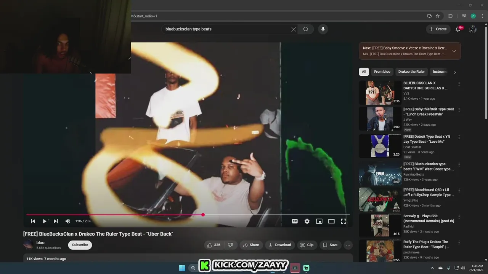Open taskbar volume speaker icon

pyautogui.click(x=463, y=268)
